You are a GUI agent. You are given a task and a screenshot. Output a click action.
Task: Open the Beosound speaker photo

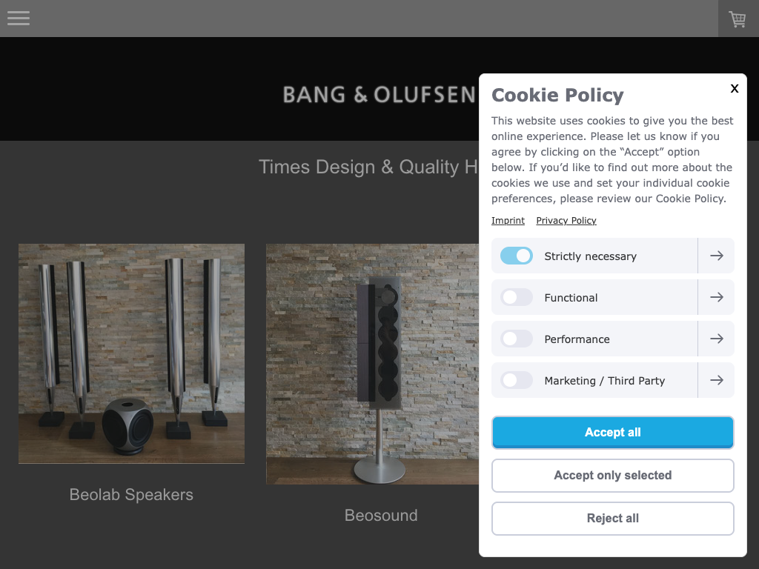tap(372, 364)
